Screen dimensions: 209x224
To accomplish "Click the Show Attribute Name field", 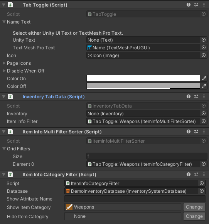I will click(x=135, y=199).
